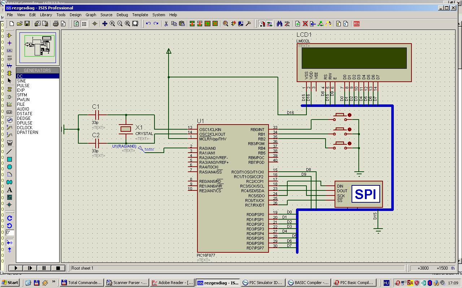Toggle the grid display
The height and width of the screenshot is (288, 462).
84,24
